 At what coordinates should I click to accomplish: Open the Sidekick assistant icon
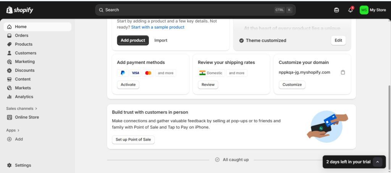[336, 10]
